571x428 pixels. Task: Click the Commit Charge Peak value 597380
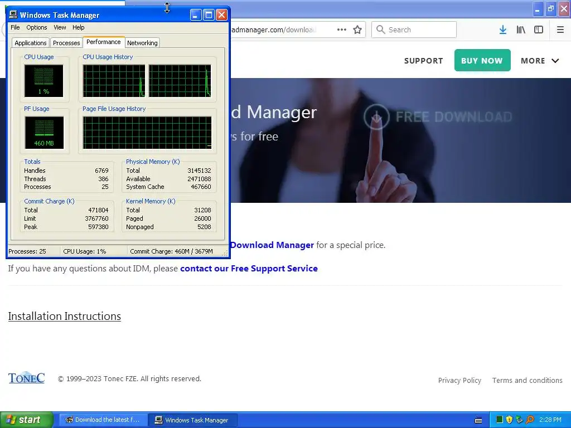pos(98,227)
